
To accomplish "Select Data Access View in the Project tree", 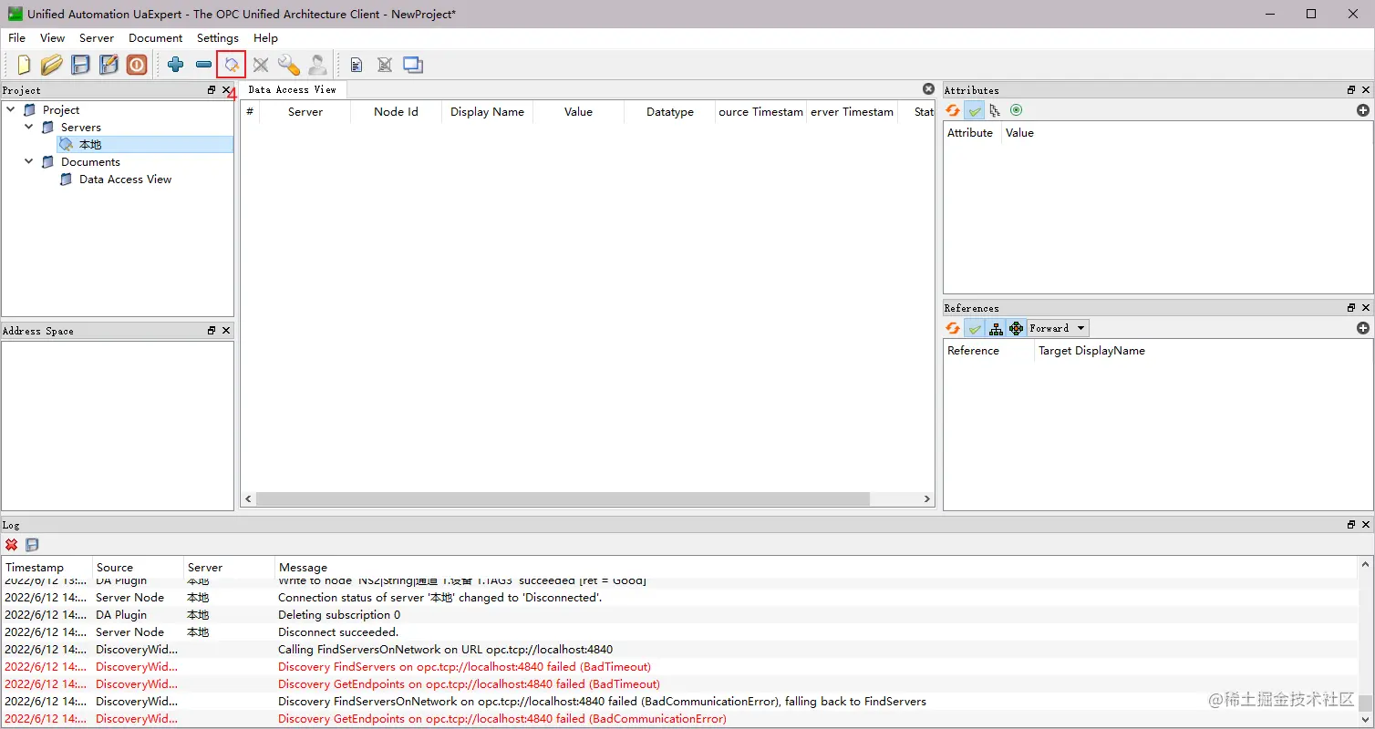I will click(126, 180).
